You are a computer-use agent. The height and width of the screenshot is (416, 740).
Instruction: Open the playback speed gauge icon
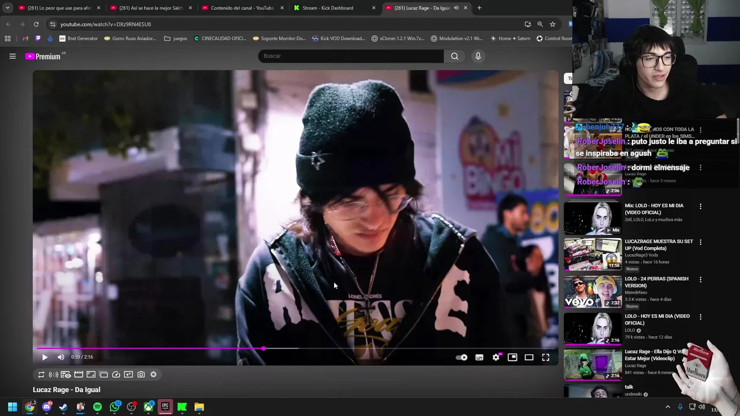[116, 374]
